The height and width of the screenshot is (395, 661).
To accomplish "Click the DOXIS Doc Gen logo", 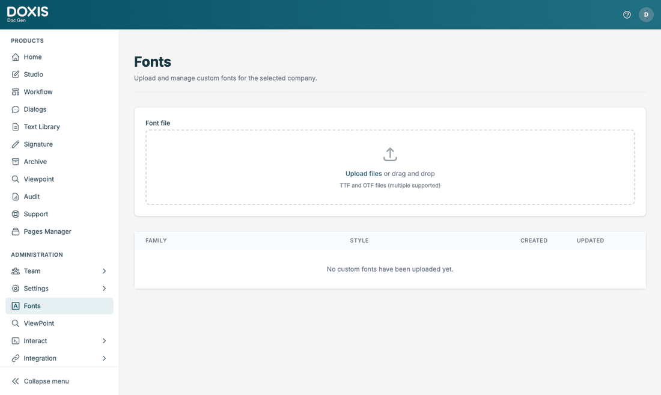I will [28, 14].
